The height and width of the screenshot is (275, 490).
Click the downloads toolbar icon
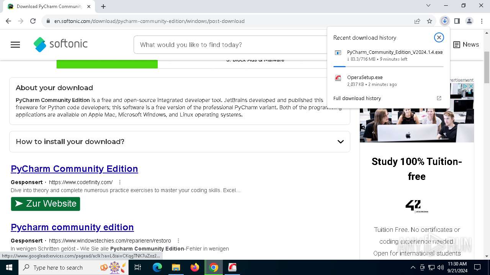(444, 21)
